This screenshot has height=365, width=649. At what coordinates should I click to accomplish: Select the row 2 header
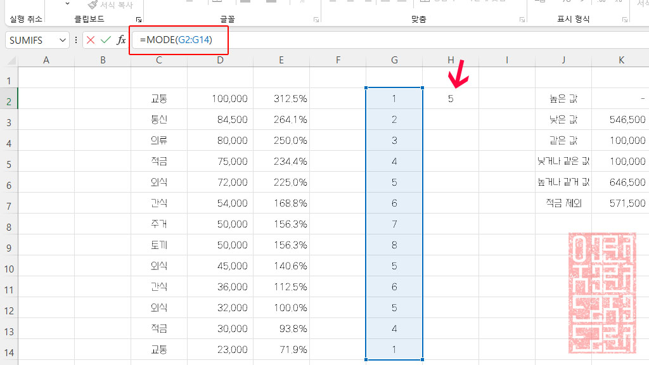9,98
